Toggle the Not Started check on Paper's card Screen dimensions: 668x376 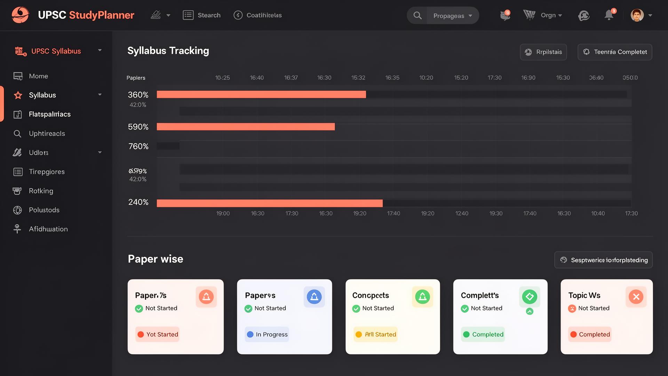click(x=248, y=308)
